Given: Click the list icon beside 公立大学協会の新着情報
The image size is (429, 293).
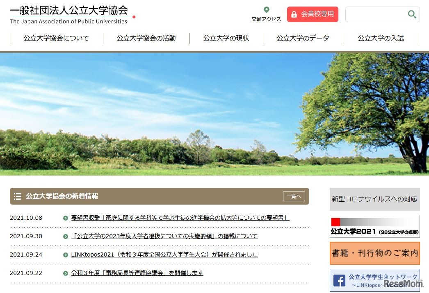Looking at the screenshot, I should pyautogui.click(x=18, y=196).
